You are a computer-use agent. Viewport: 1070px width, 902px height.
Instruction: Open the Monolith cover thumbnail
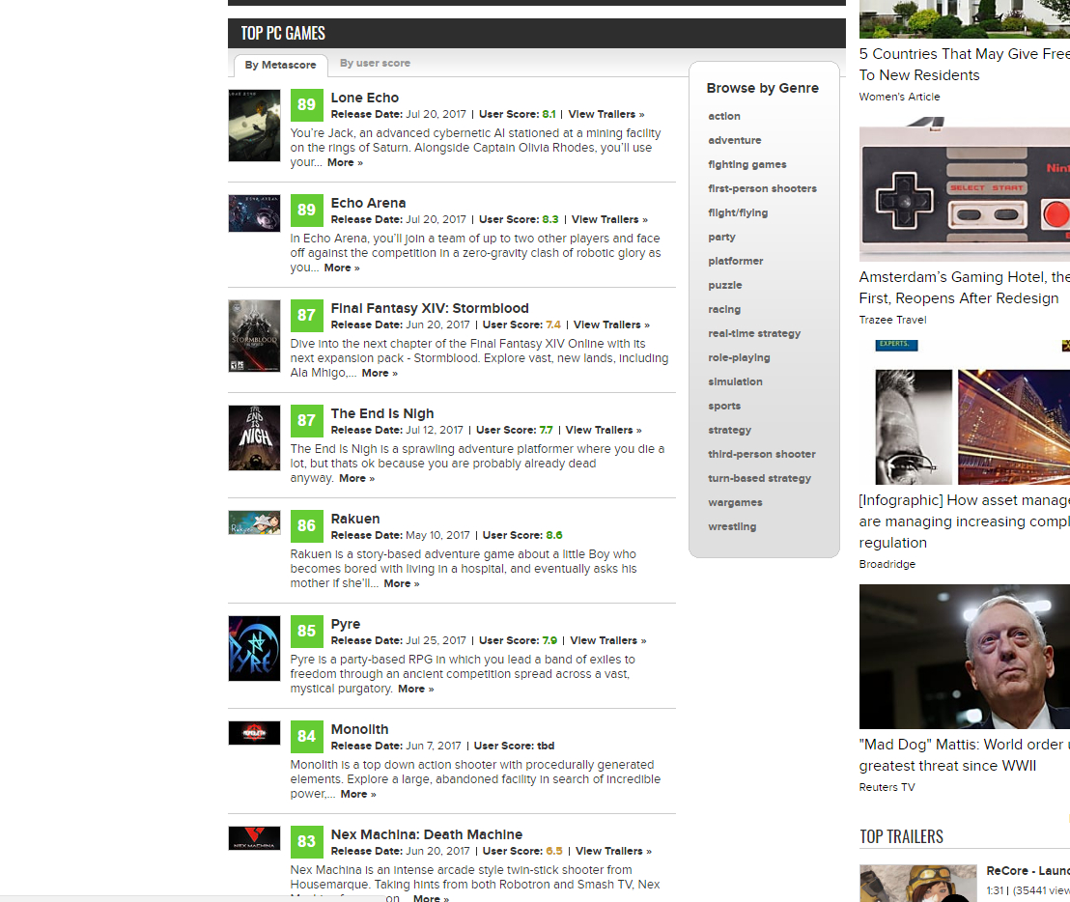tap(254, 733)
